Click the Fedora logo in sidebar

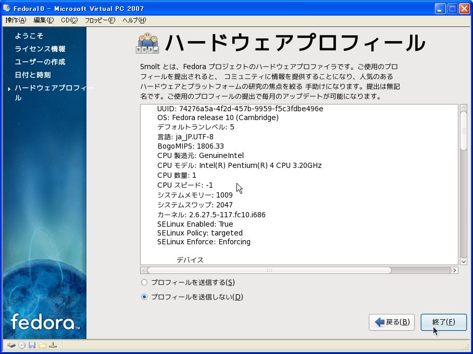(45, 322)
